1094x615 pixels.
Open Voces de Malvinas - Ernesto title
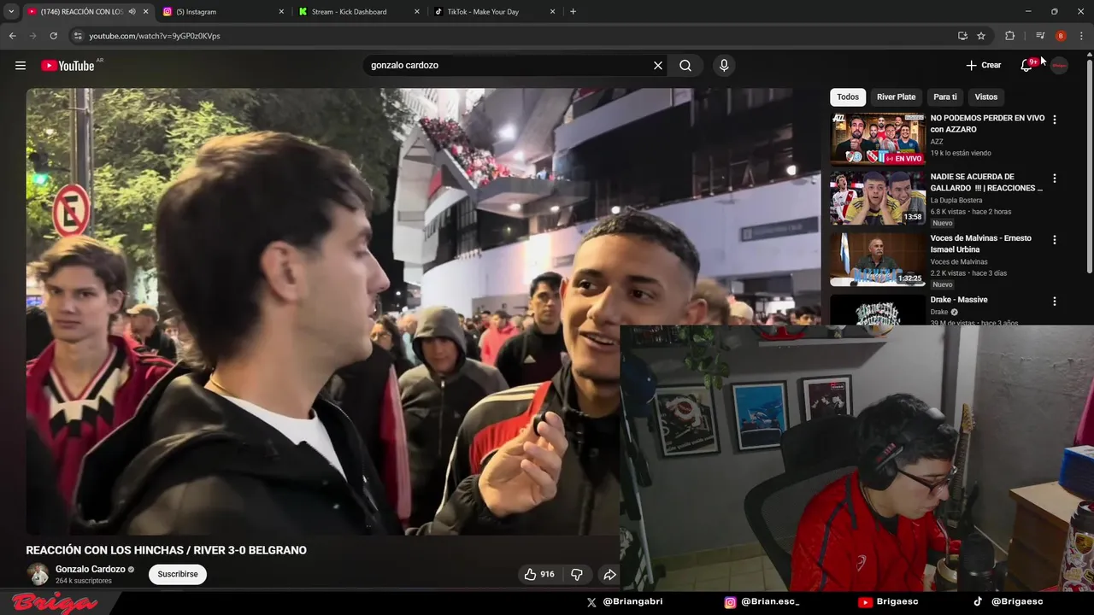tap(981, 243)
